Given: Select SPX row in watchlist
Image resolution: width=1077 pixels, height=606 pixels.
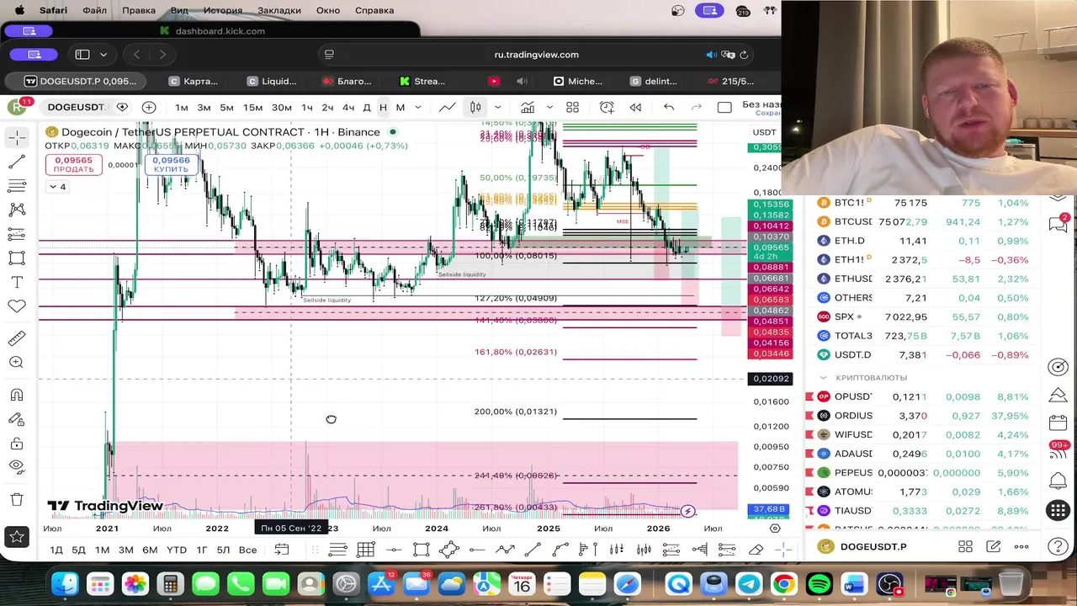Looking at the screenshot, I should pyautogui.click(x=923, y=317).
